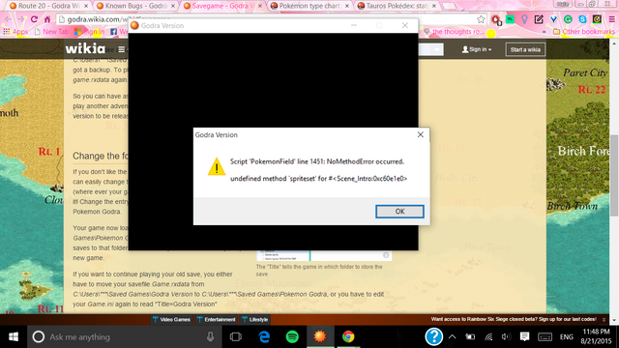619x348 pixels.
Task: Open the Video Games link in footer bar
Action: tap(171, 319)
